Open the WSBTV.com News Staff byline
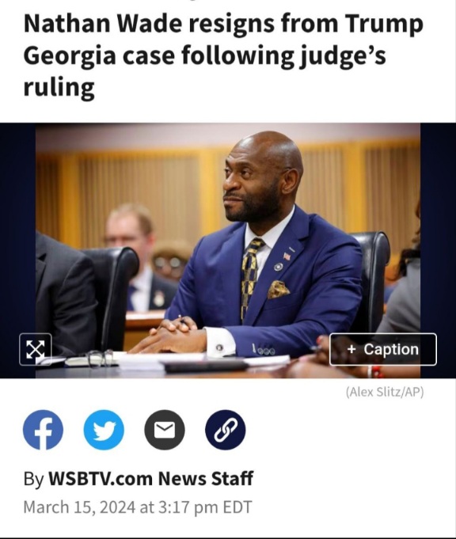Viewport: 456px width, 539px height. 150,478
